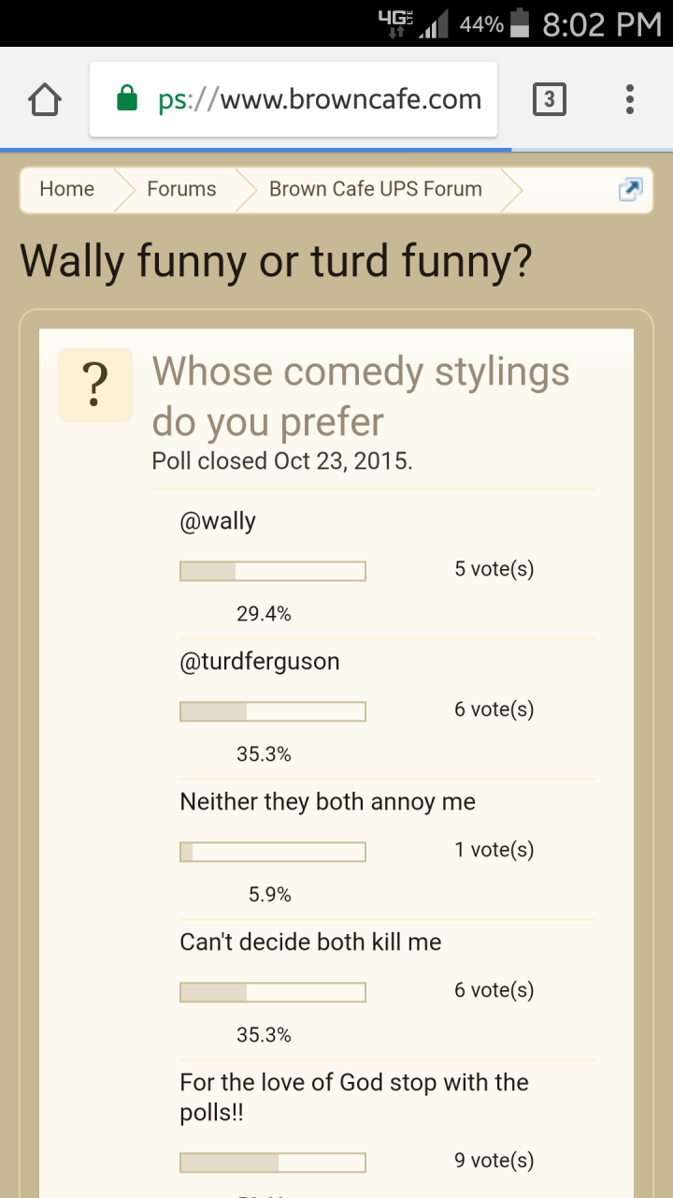
Task: Tap the browser home icon
Action: [x=46, y=99]
